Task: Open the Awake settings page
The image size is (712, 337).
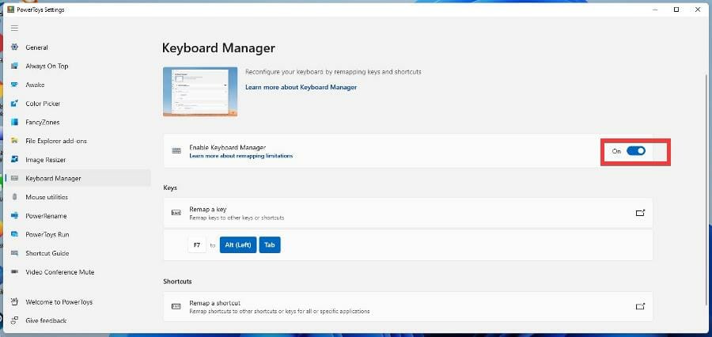Action: click(x=35, y=85)
